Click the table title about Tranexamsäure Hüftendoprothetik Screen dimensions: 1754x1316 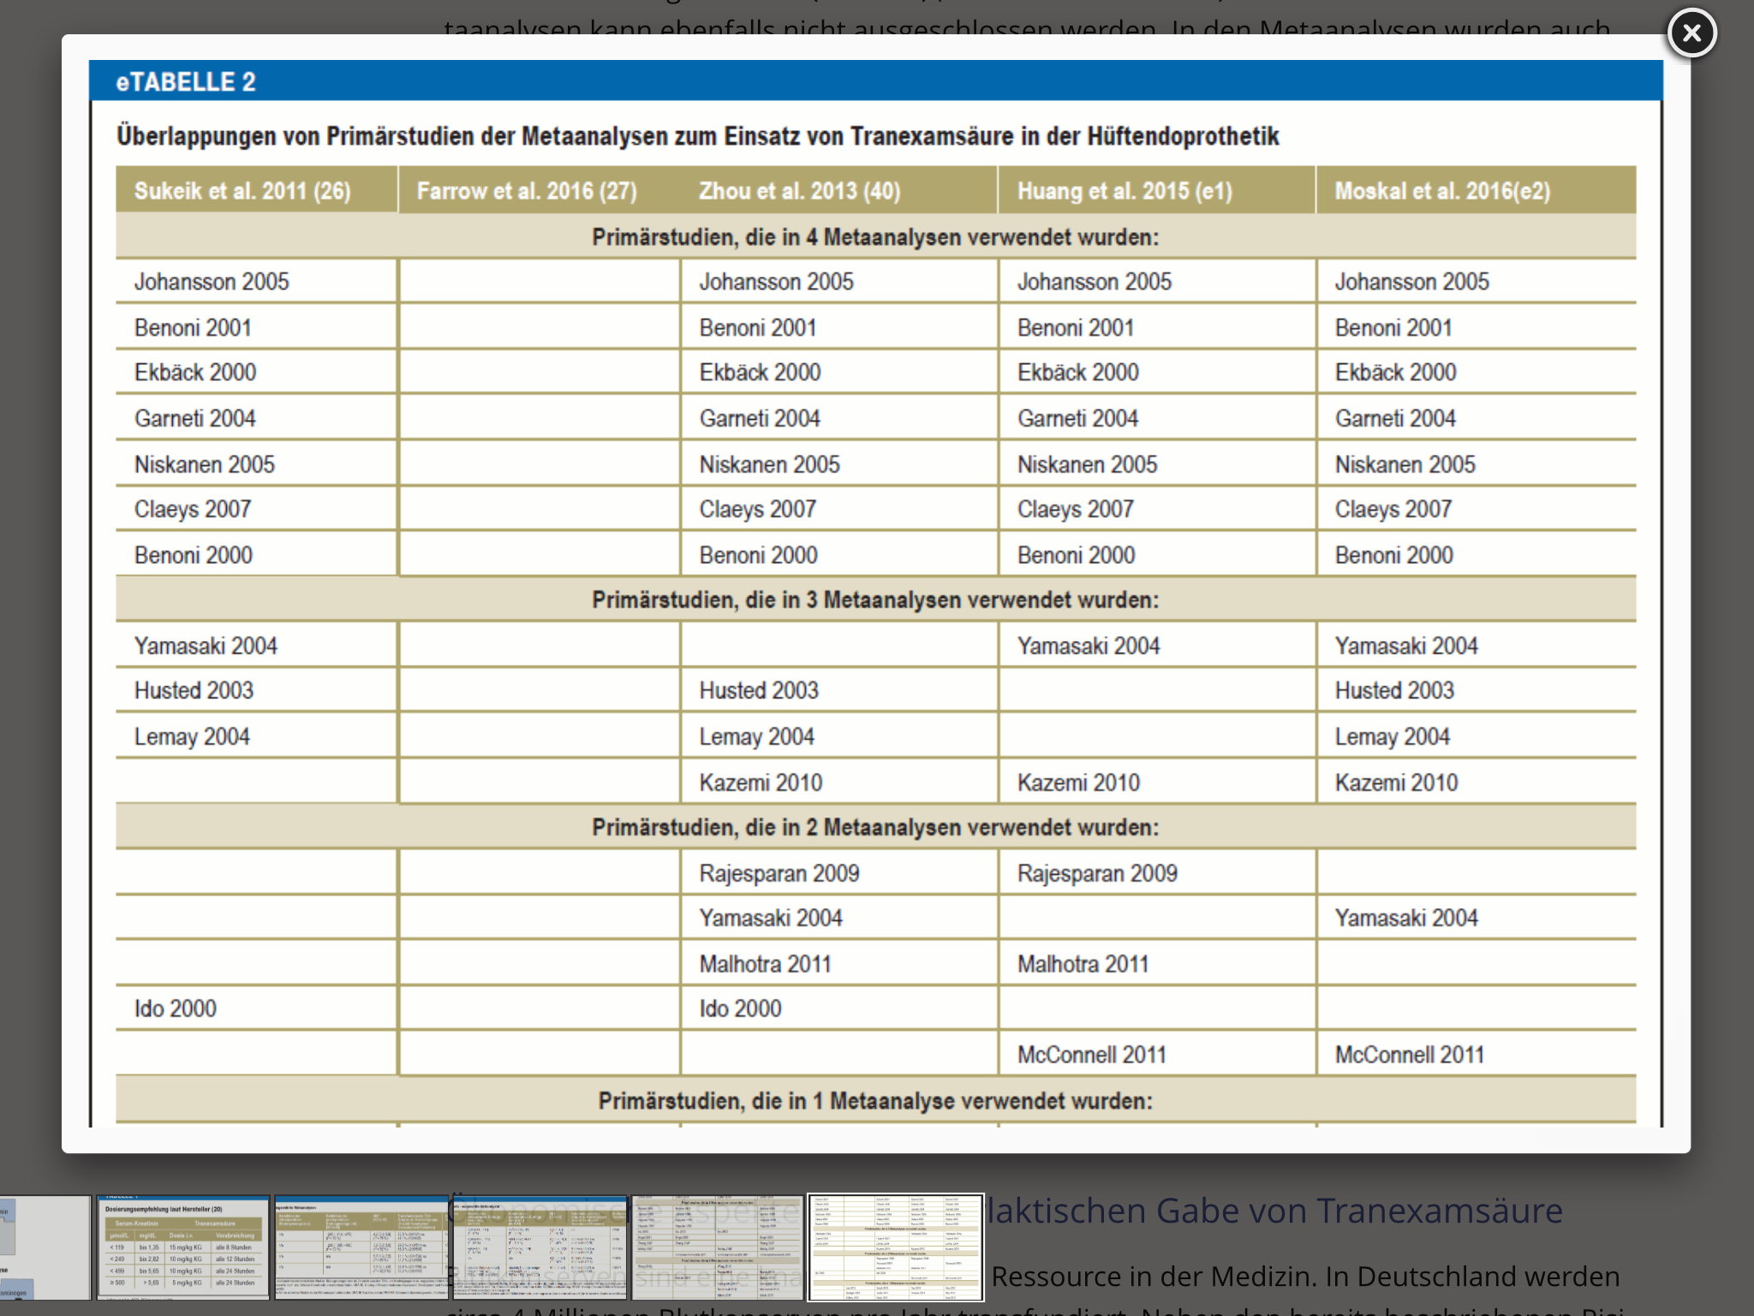697,136
